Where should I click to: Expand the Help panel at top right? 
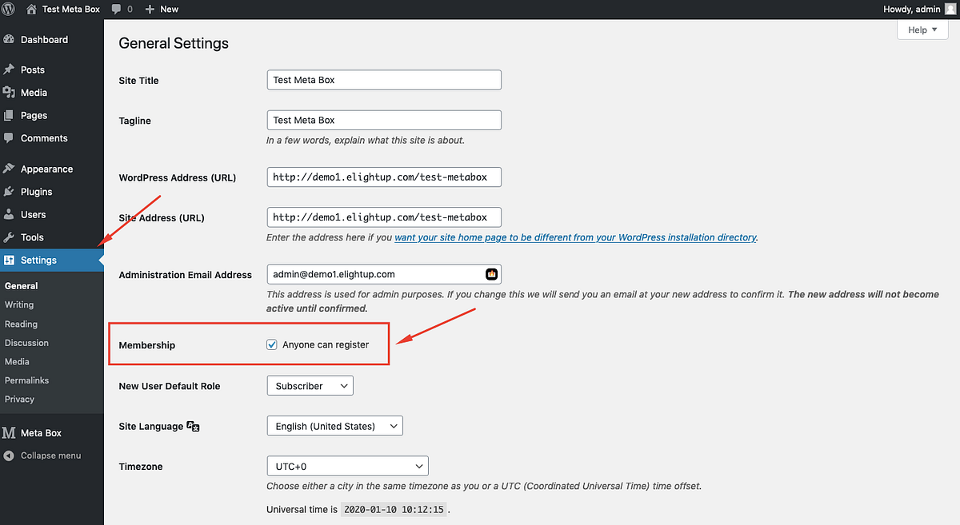click(922, 29)
